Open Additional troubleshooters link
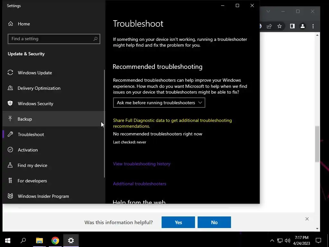The image size is (329, 247). (139, 184)
